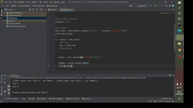The image size is (193, 108).
Task: Select opened file target icon in Project panel
Action: pos(30,10)
